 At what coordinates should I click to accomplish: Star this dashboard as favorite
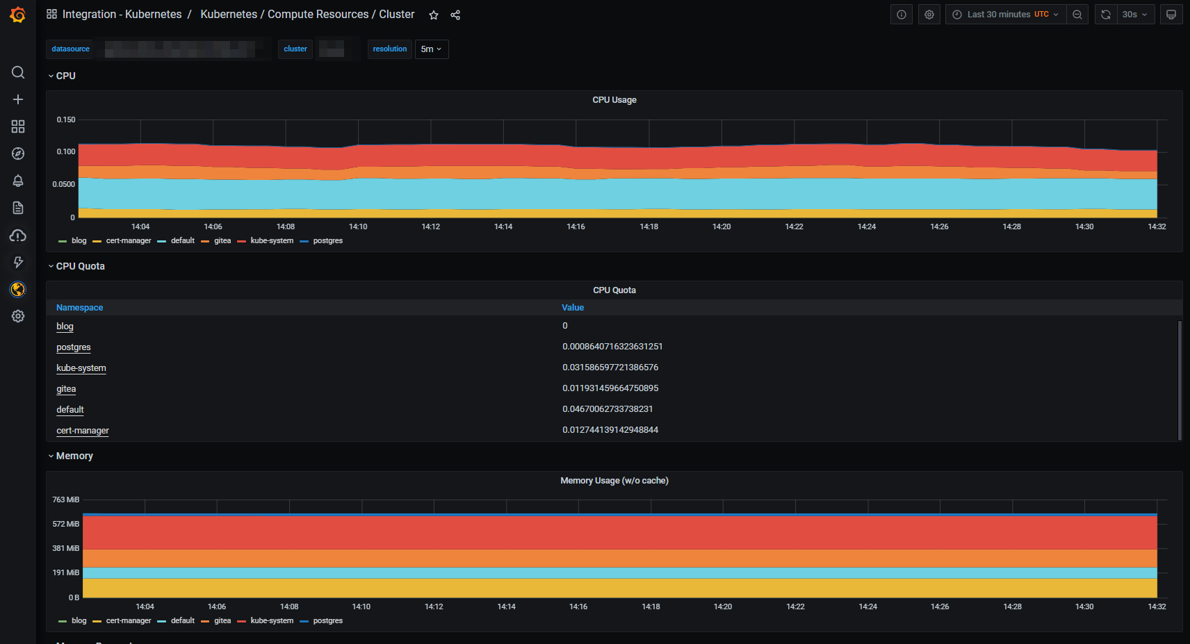[x=434, y=15]
